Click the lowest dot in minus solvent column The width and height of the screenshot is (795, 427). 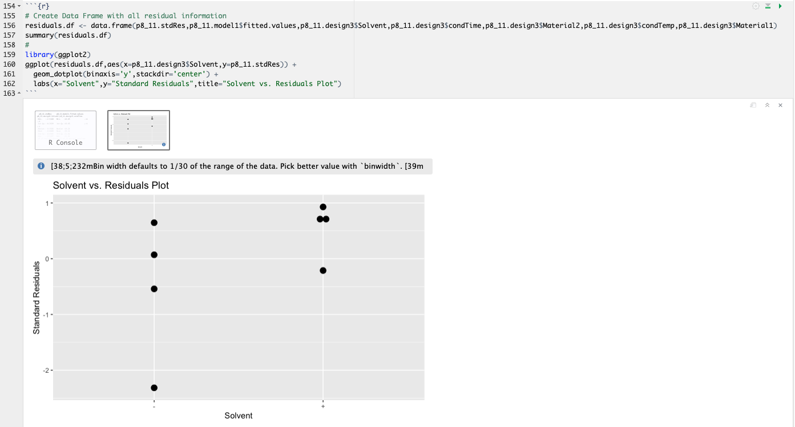click(154, 388)
